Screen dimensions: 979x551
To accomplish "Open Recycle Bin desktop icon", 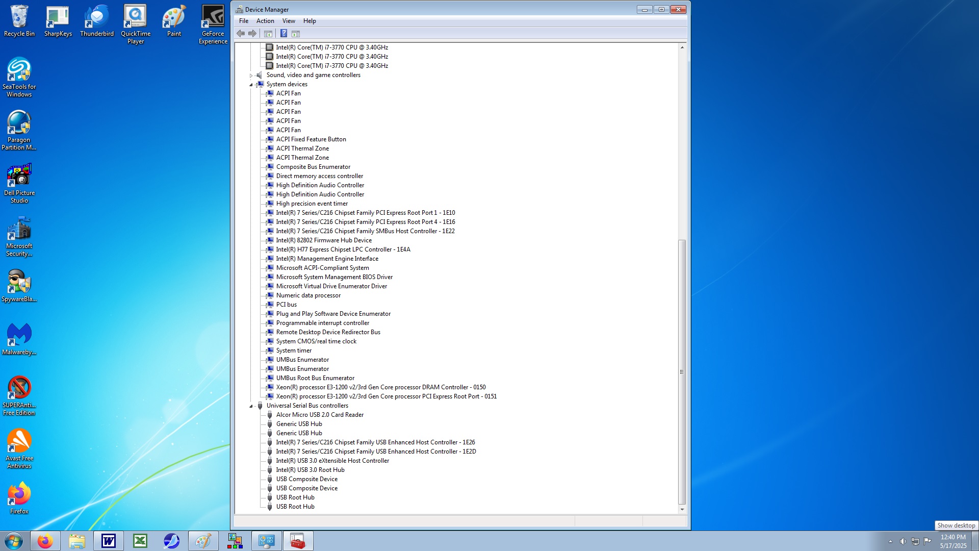I will pos(19,21).
